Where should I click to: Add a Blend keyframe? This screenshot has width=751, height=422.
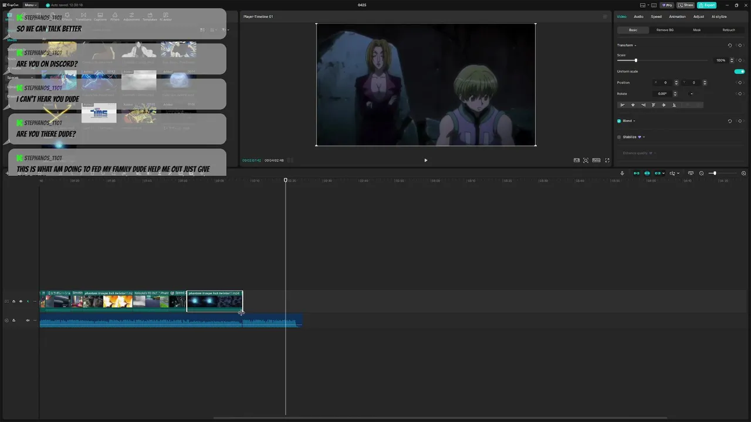(740, 121)
